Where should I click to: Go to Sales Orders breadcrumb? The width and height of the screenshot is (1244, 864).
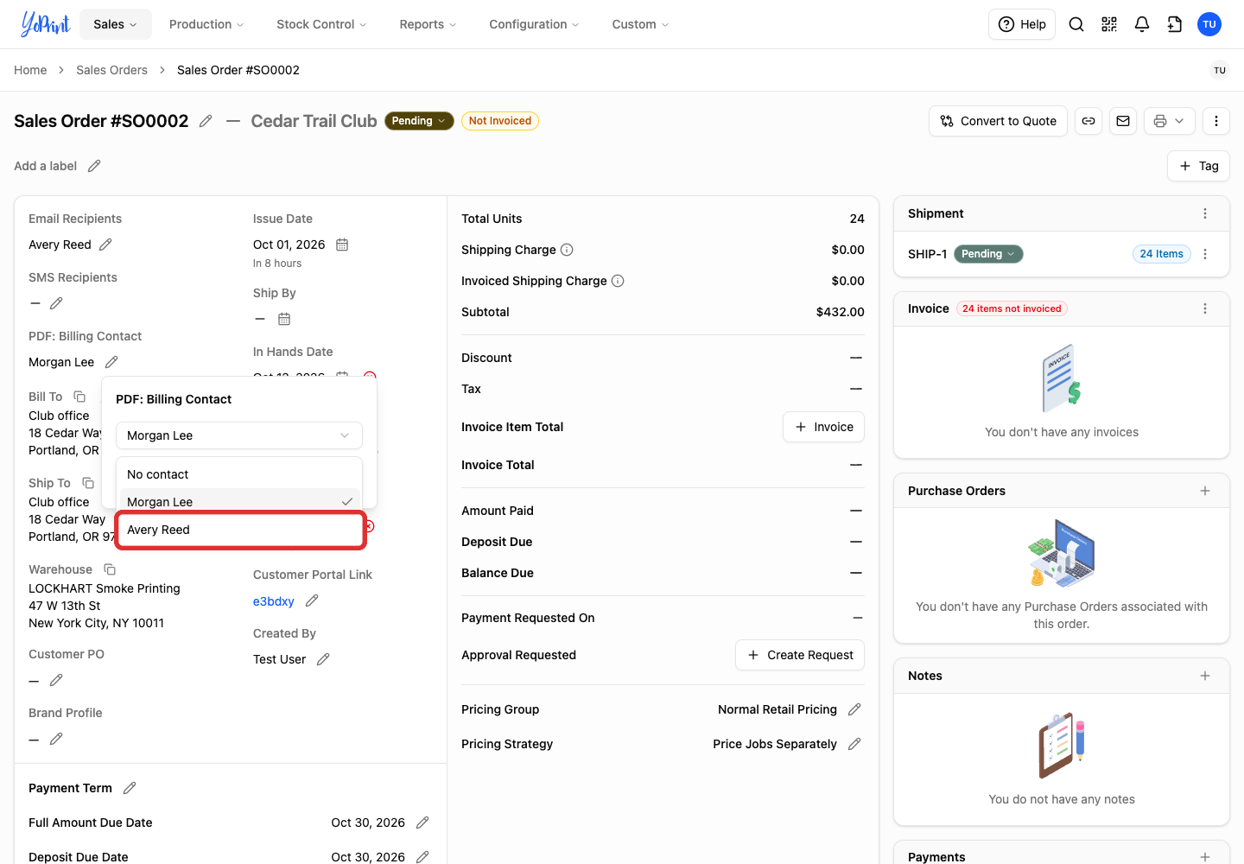(x=111, y=70)
